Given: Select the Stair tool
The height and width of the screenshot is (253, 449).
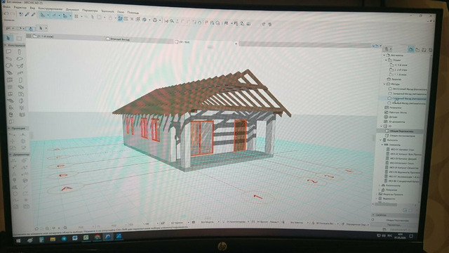Looking at the screenshot, I should [x=9, y=73].
